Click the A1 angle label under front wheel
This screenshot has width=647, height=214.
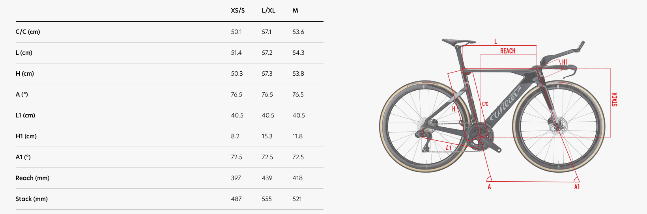[577, 187]
